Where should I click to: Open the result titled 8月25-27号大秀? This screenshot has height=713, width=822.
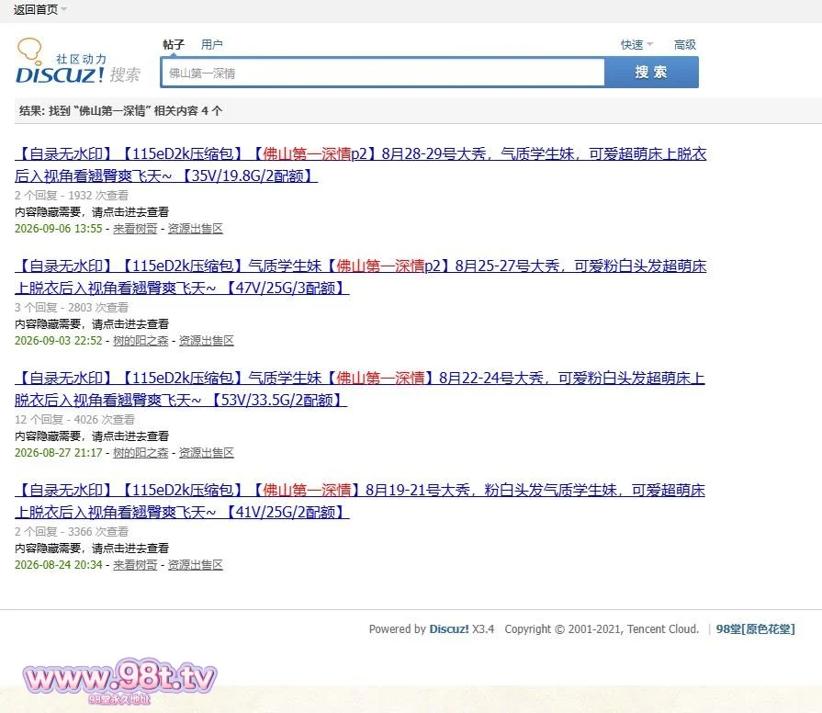[361, 277]
